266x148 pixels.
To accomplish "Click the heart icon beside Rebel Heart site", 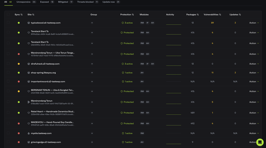I will coord(29,113).
